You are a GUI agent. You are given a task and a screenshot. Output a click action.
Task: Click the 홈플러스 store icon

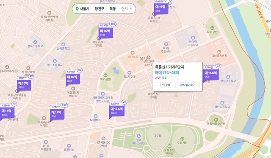(69, 146)
